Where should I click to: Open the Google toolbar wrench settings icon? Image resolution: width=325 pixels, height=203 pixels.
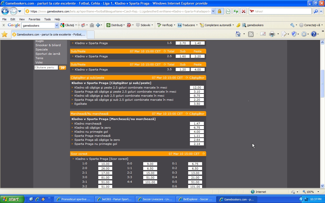pyautogui.click(x=292, y=25)
